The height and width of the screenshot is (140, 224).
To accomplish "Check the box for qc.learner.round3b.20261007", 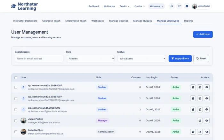I will [x=16, y=87].
